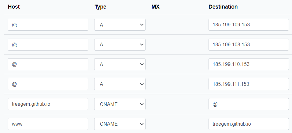Open the CNAME dropdown in the treegem.github.io host row
Viewport: 292px width, 133px height.
(120, 104)
